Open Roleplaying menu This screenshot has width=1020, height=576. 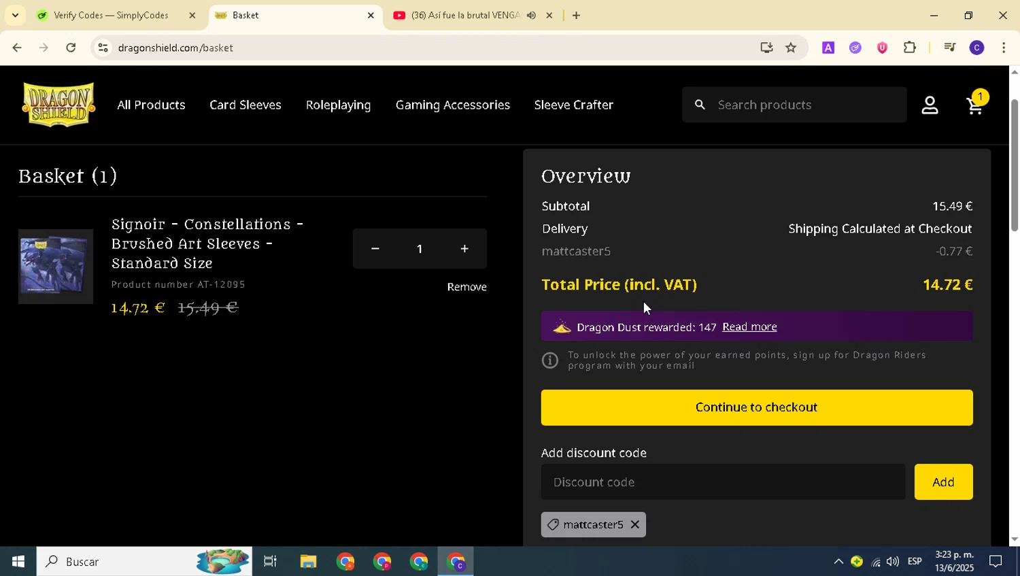point(339,105)
